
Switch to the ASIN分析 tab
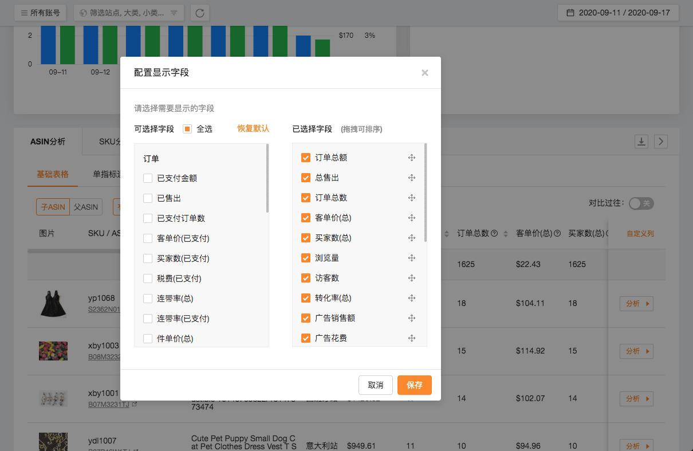[48, 142]
